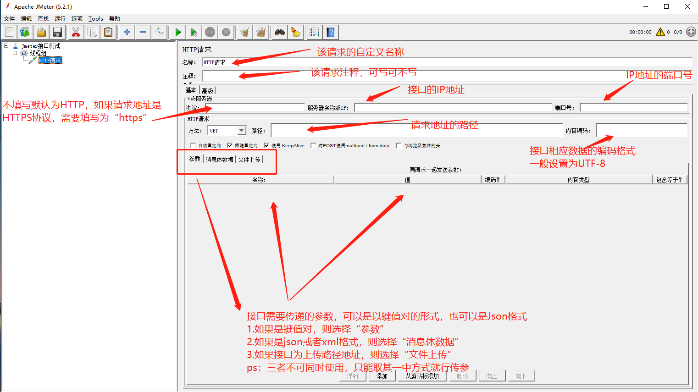This screenshot has height=392, width=698.
Task: Collapse the Jmeter接口测试 tree node
Action: coord(6,46)
